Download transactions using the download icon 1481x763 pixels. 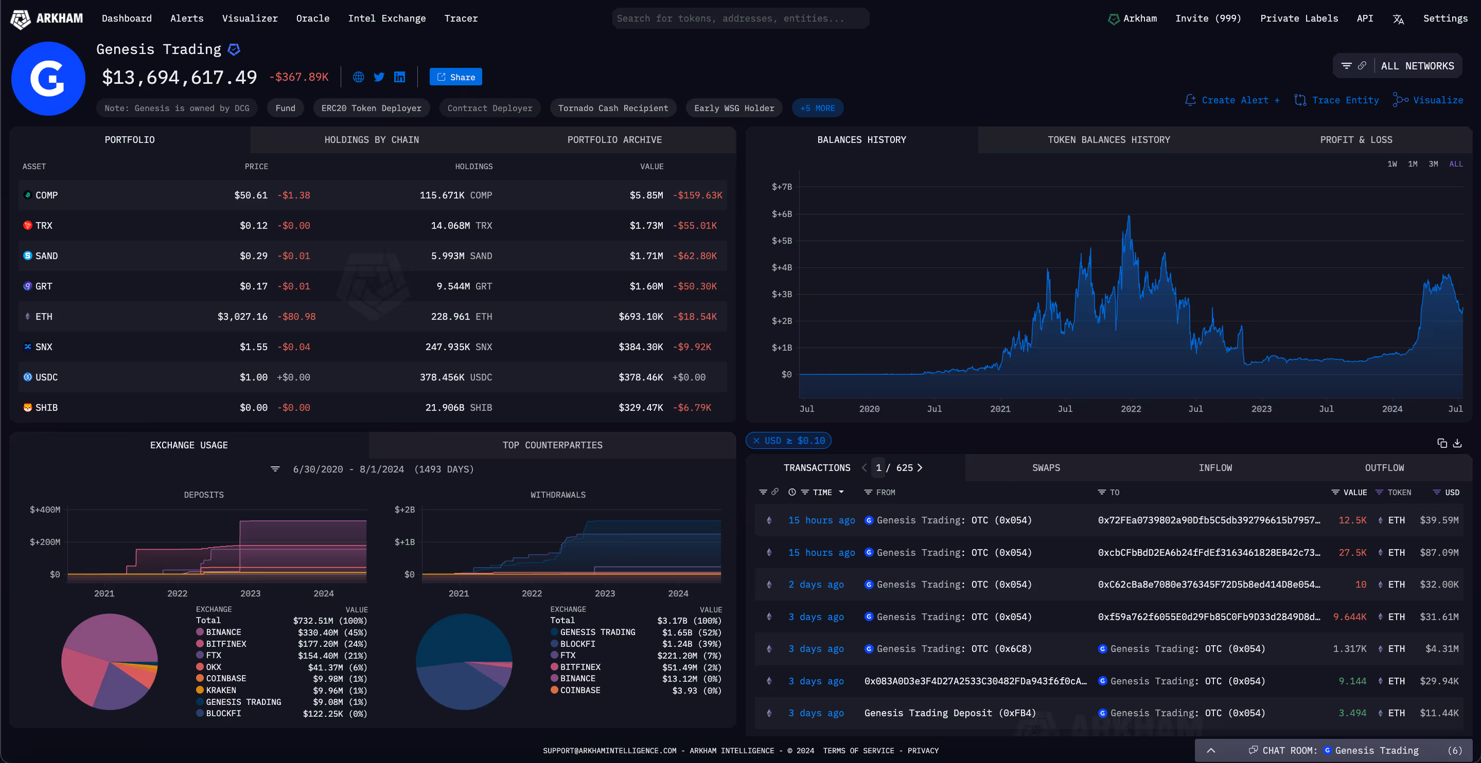pyautogui.click(x=1458, y=443)
